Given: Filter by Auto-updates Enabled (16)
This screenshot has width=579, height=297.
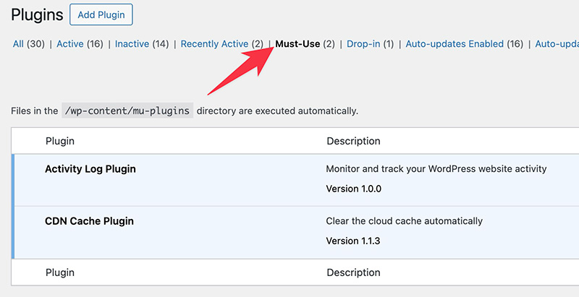Looking at the screenshot, I should tap(464, 44).
